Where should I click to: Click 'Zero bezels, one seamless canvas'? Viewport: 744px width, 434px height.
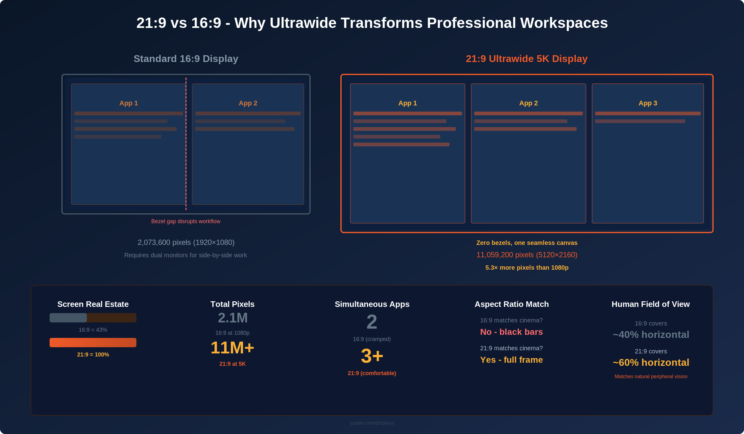(527, 243)
